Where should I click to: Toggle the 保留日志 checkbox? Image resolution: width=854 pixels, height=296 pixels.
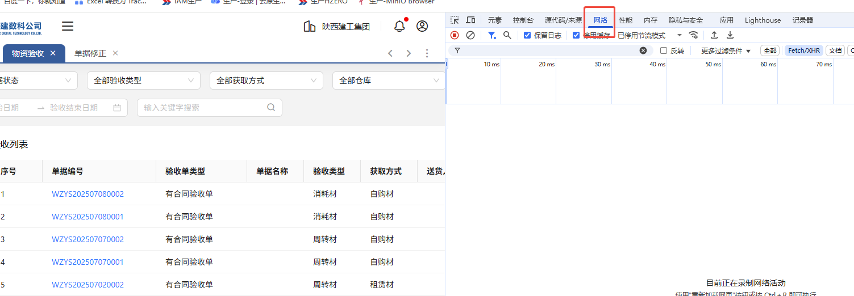coord(527,35)
